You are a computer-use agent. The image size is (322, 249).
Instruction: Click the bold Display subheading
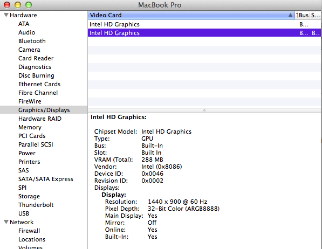click(x=114, y=195)
